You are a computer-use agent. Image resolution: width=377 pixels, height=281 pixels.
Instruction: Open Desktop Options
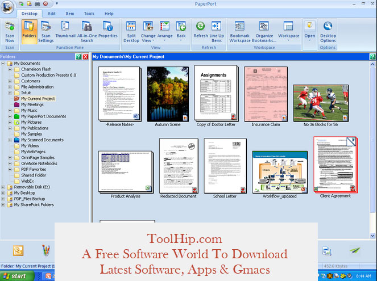(328, 32)
